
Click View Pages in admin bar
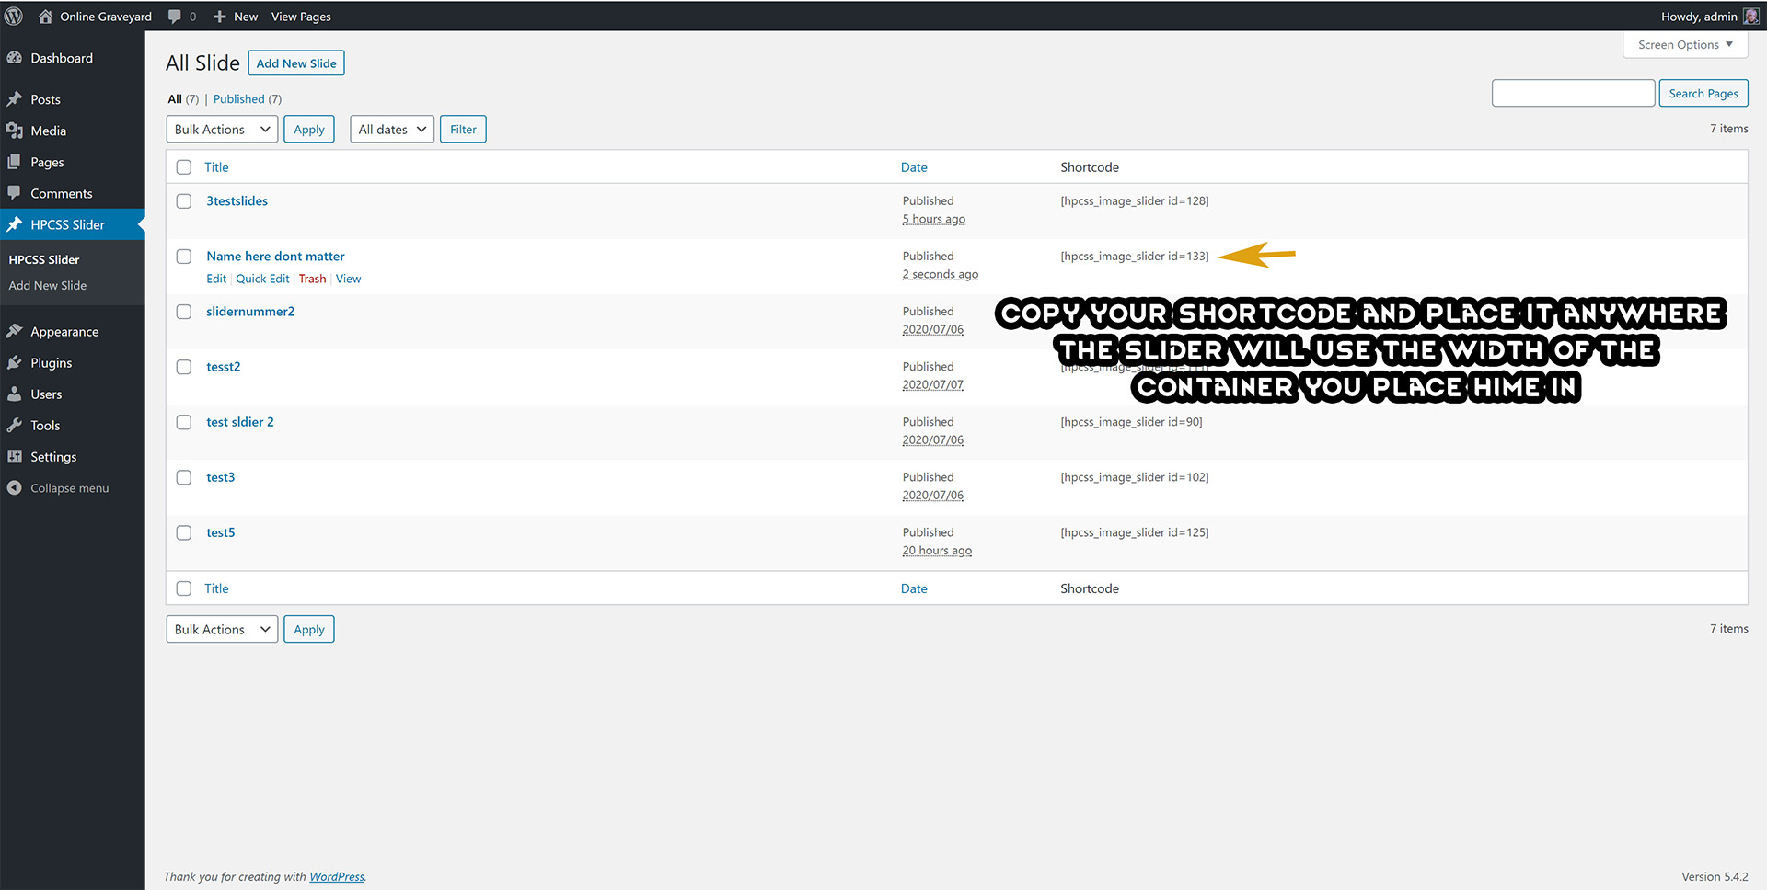tap(301, 17)
